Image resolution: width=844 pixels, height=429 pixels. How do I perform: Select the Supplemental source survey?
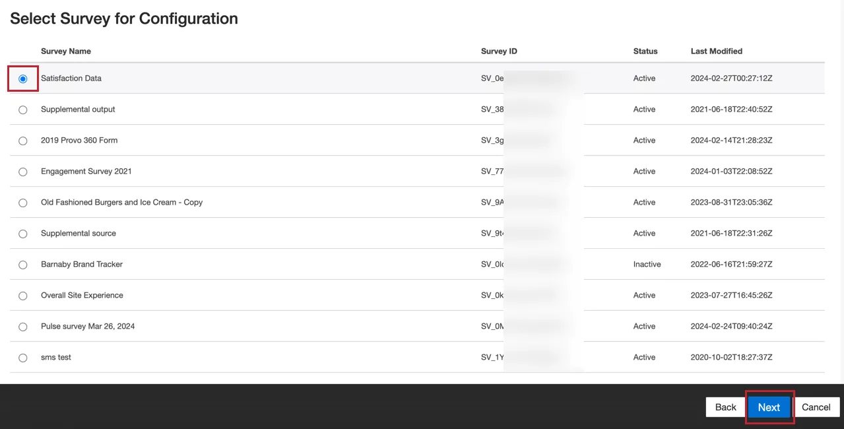click(22, 234)
